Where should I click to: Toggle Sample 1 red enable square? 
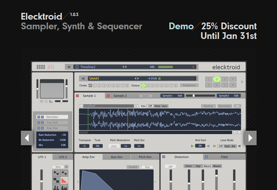77,95
